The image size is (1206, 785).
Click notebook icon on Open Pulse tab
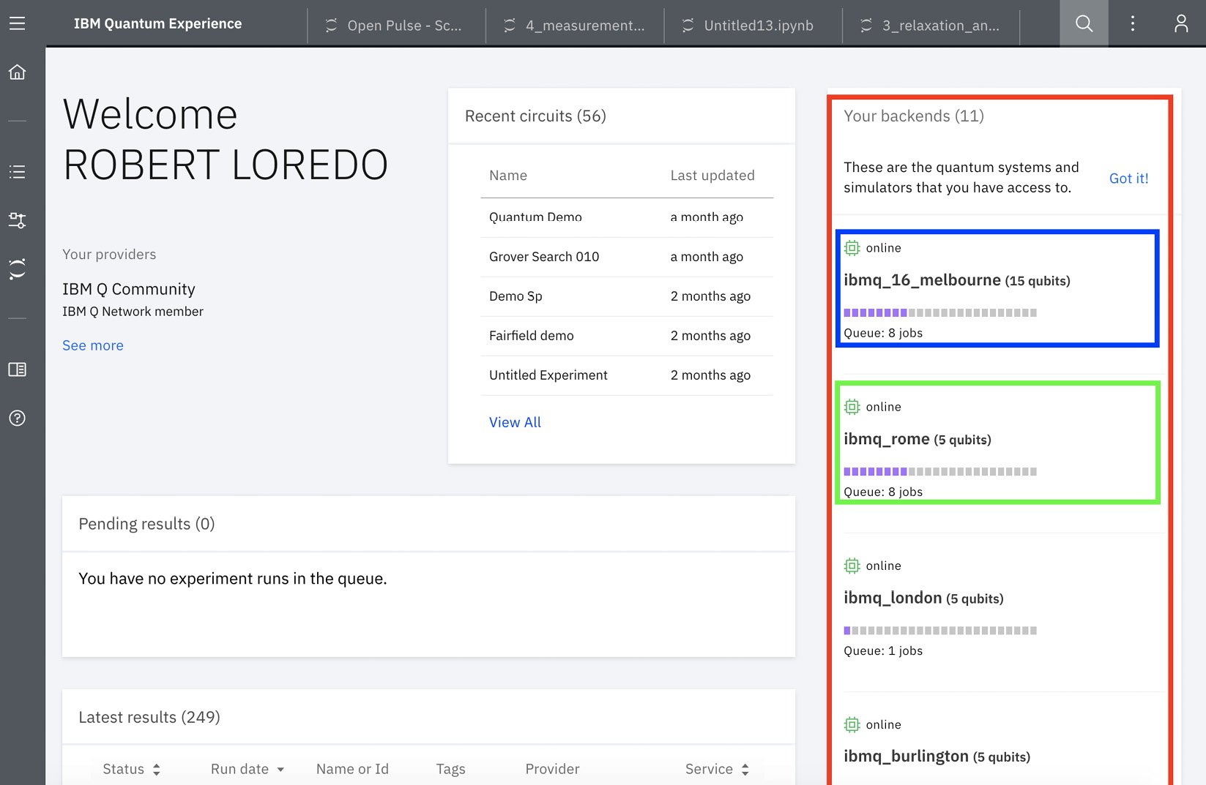pos(331,25)
